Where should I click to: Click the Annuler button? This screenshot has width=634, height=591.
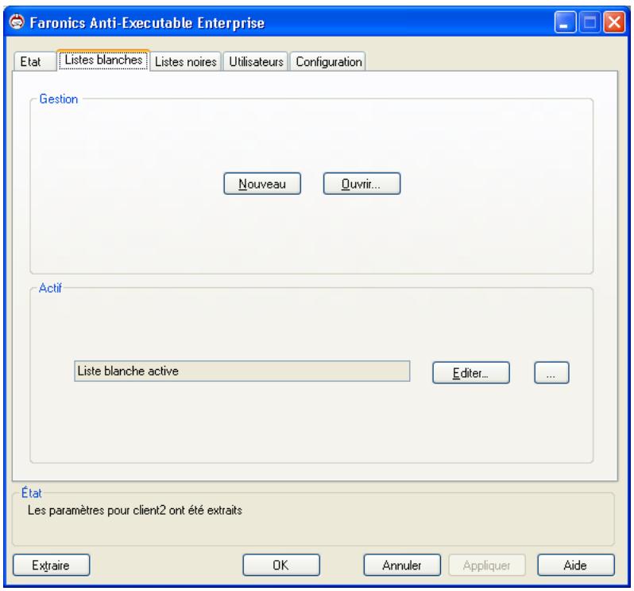402,565
